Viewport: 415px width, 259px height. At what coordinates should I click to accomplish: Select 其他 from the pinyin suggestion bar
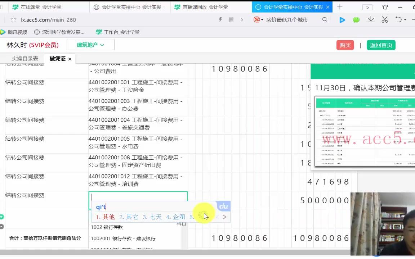[106, 217]
